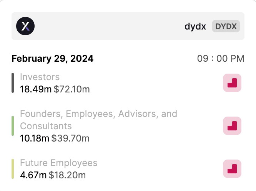Click the $18.20m unlock value

point(67,175)
